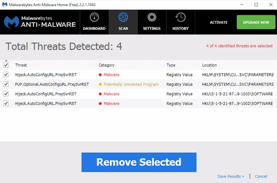Click the yellow dot beside Potentially Unwanted Program

coord(100,84)
